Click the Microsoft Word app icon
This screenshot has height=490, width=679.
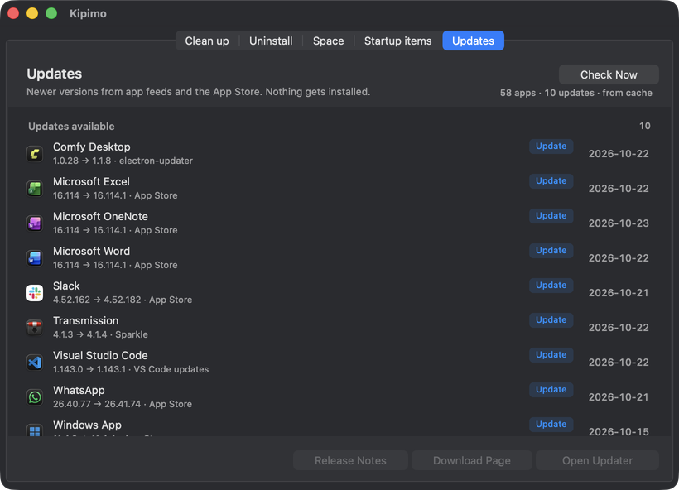coord(35,258)
